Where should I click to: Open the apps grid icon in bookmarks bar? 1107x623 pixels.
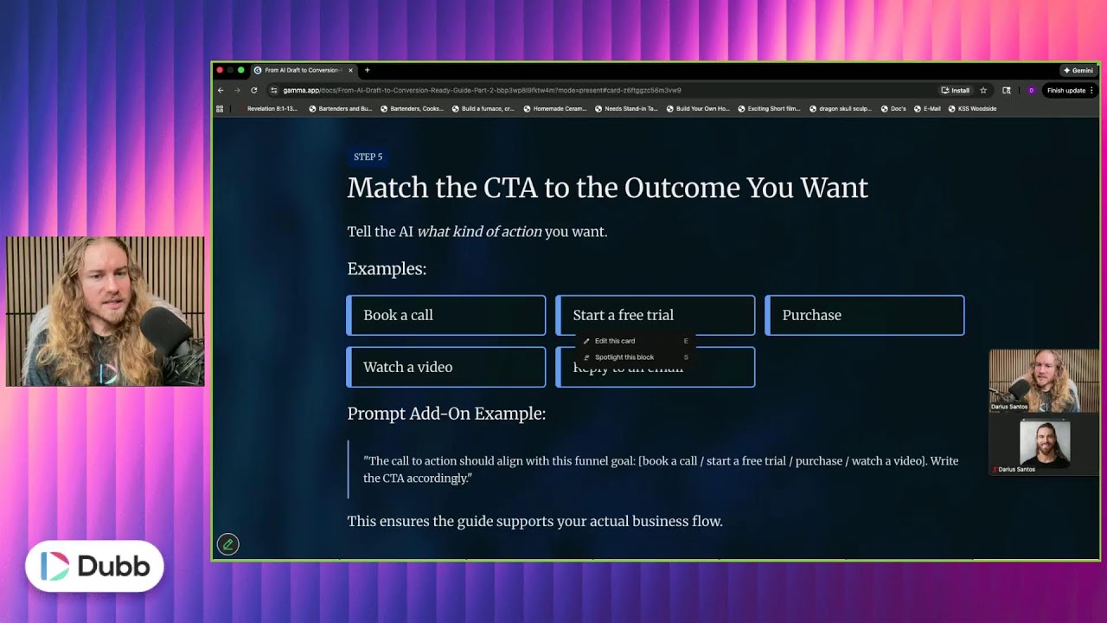[x=220, y=109]
